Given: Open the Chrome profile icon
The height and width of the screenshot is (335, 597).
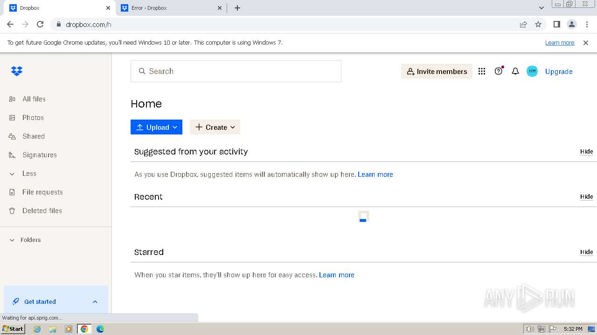Looking at the screenshot, I should click(x=572, y=24).
